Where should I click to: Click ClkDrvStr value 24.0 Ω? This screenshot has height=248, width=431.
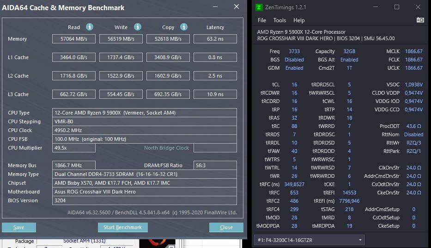pos(414,168)
